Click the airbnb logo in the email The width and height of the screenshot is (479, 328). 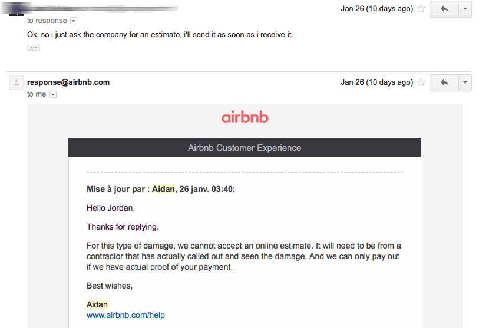pos(245,117)
